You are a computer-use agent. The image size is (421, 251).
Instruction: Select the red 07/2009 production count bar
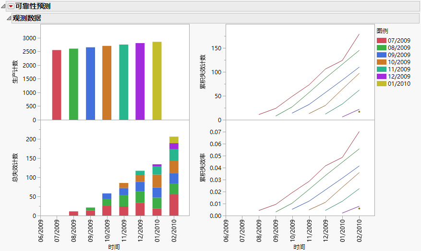click(x=57, y=85)
